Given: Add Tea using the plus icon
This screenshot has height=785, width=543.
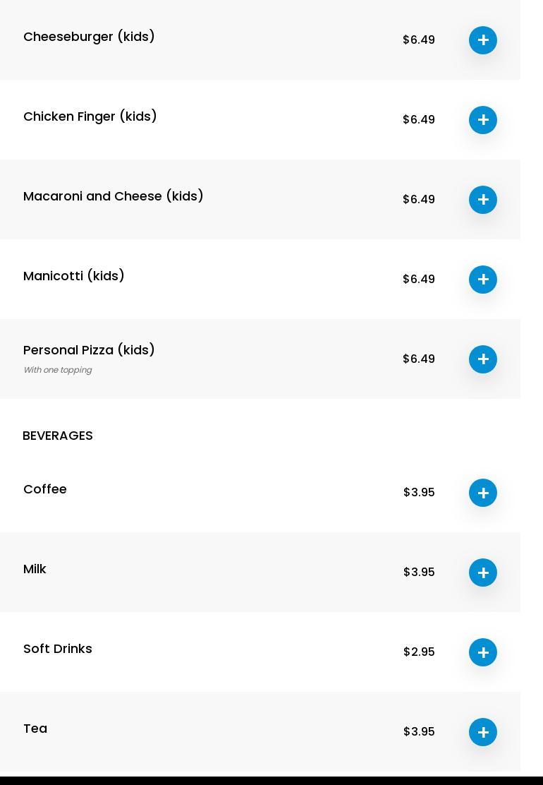Looking at the screenshot, I should (x=483, y=732).
